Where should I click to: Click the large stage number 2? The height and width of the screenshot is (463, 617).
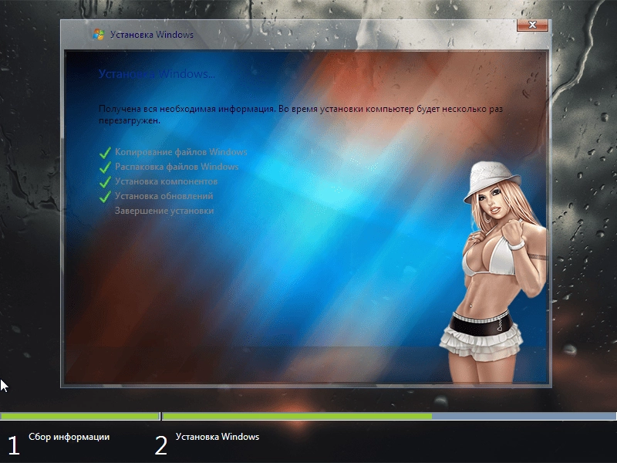(x=161, y=446)
